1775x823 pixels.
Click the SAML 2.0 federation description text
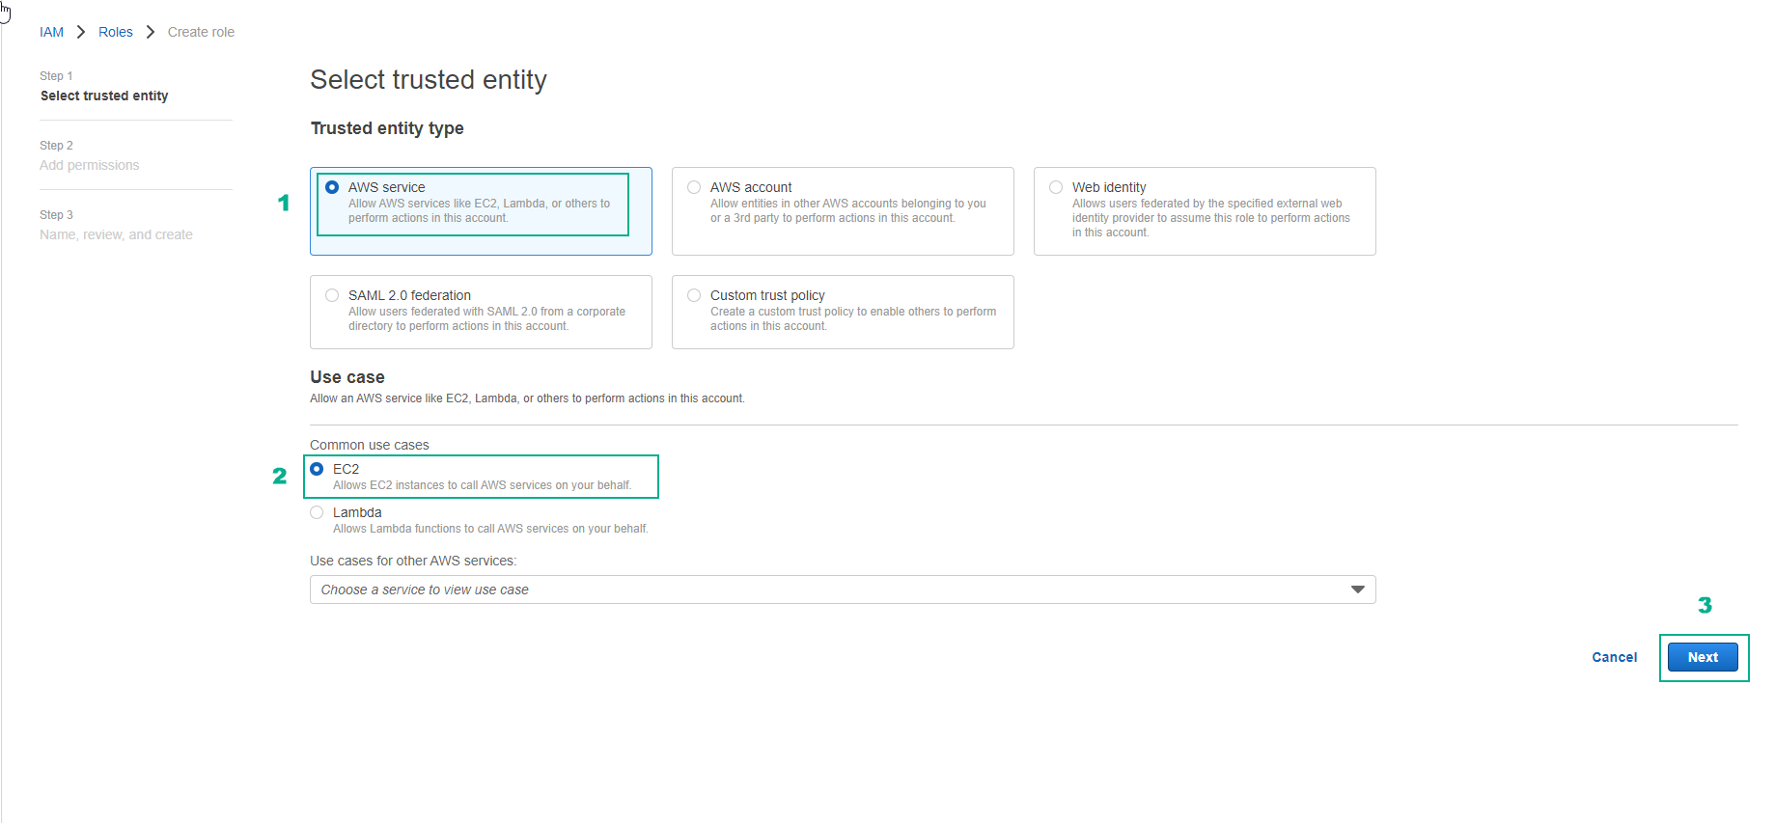click(486, 318)
